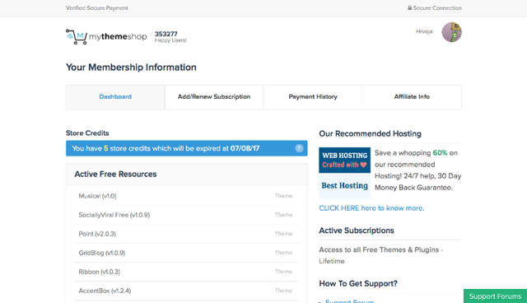Click the Hrvoje username
This screenshot has height=303, width=527.
point(424,31)
